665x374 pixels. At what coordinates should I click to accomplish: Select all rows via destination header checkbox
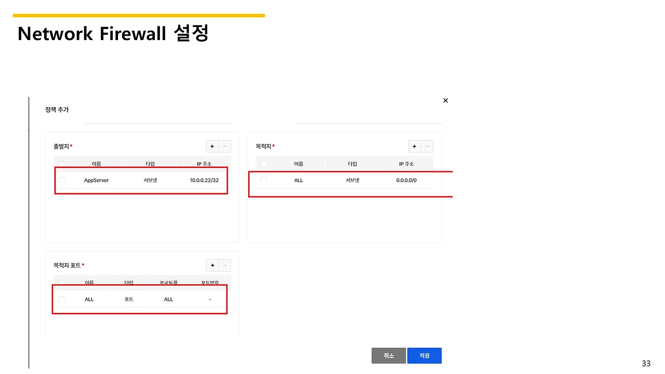click(x=263, y=163)
